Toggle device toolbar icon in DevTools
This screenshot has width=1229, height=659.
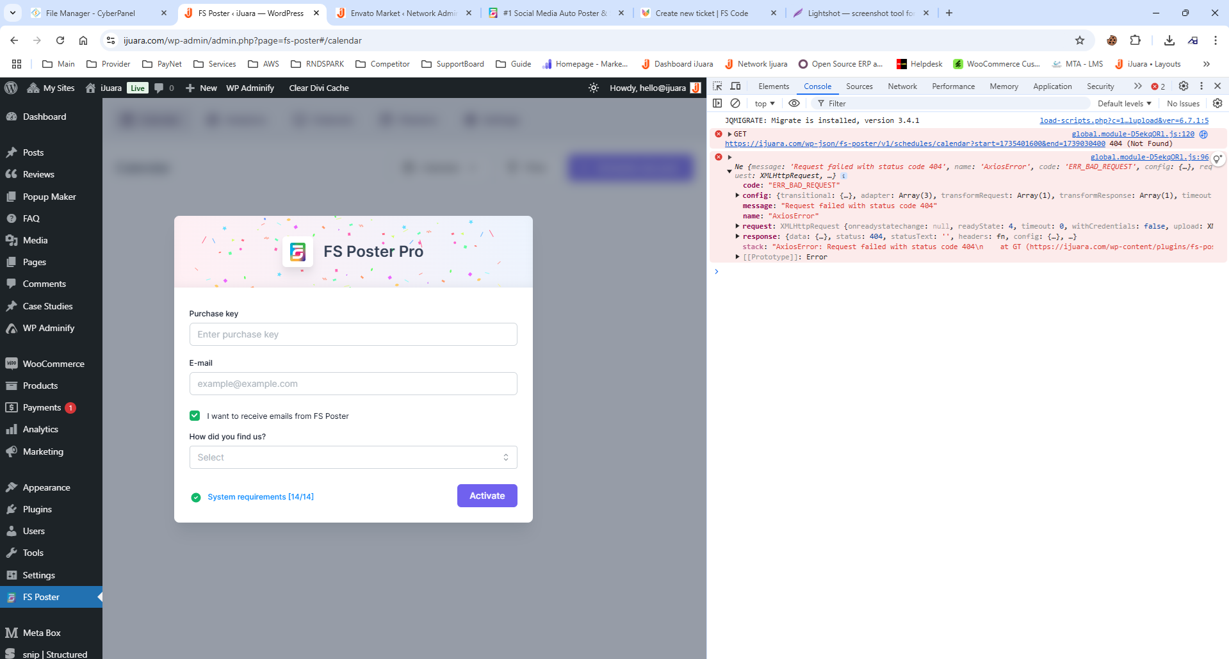(736, 86)
